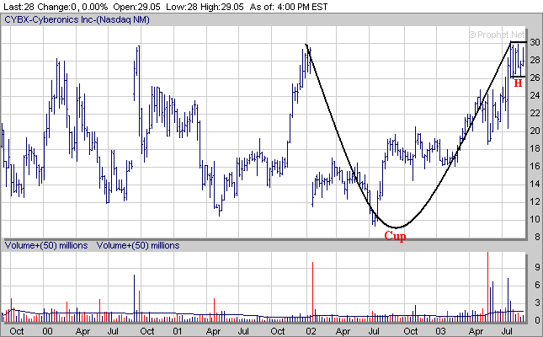Click the 'As of: 4:00 PM EST' timestamp
Image resolution: width=543 pixels, height=337 pixels.
click(289, 7)
